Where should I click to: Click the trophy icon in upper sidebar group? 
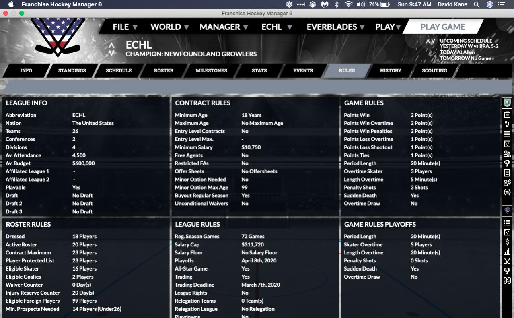pos(507,163)
